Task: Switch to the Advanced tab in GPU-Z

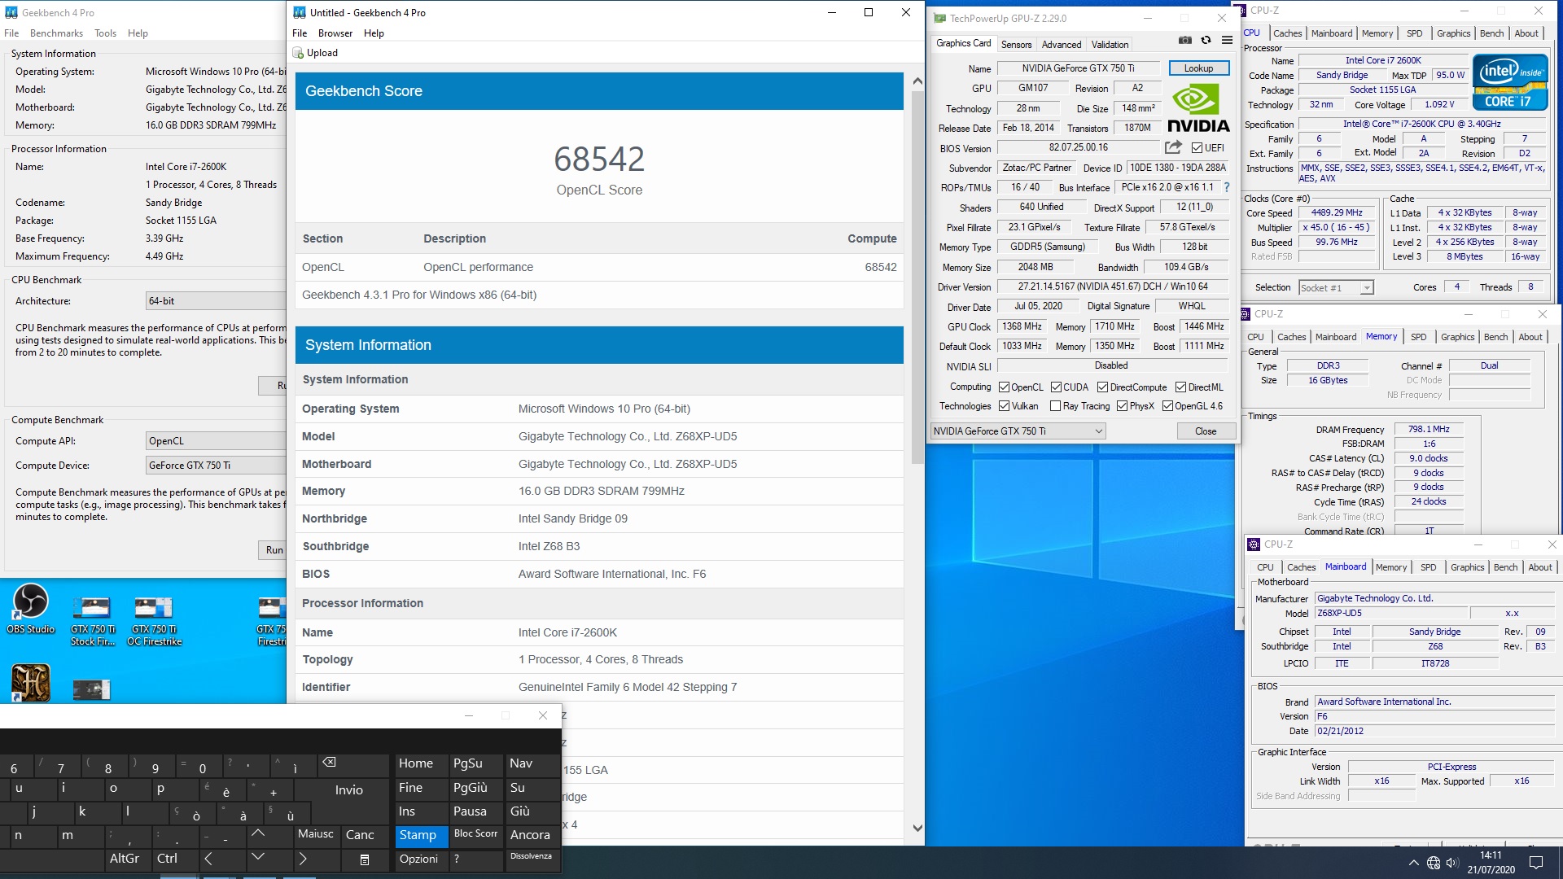Action: [x=1062, y=45]
